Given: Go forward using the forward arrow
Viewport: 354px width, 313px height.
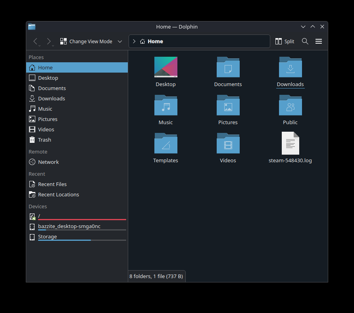Looking at the screenshot, I should pyautogui.click(x=49, y=41).
